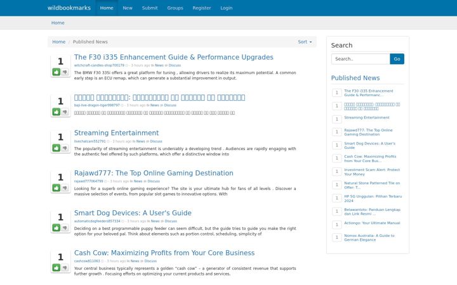
Task: Focus the Search input field
Action: (x=361, y=59)
